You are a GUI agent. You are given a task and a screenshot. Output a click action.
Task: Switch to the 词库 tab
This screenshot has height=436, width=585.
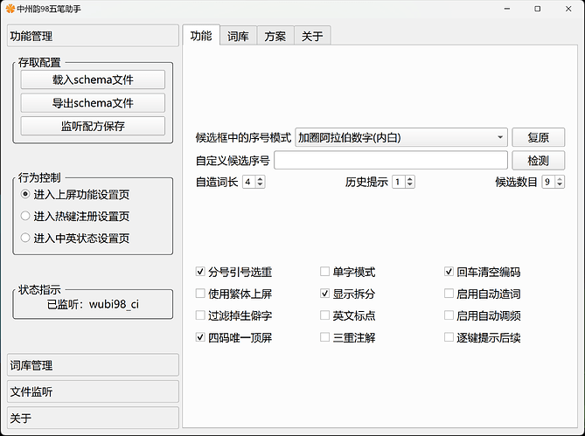coord(237,36)
